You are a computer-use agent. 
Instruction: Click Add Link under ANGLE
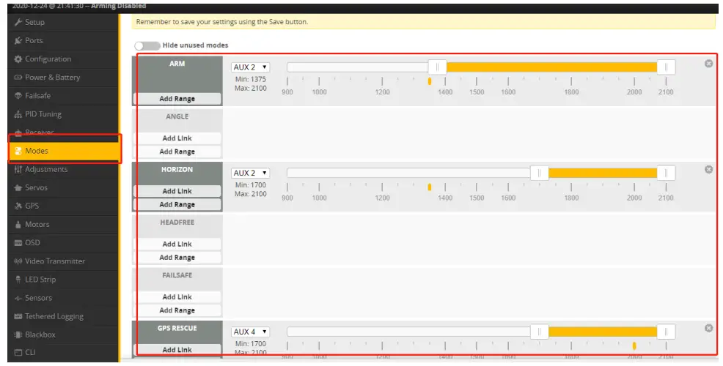coord(177,138)
